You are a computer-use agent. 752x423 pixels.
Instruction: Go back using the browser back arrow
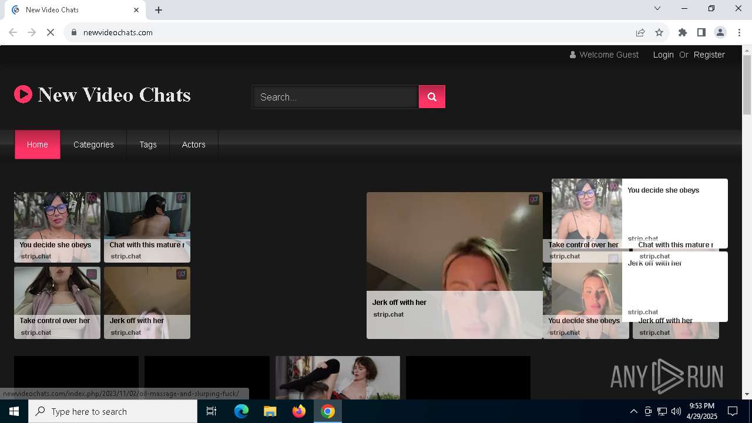[x=13, y=32]
